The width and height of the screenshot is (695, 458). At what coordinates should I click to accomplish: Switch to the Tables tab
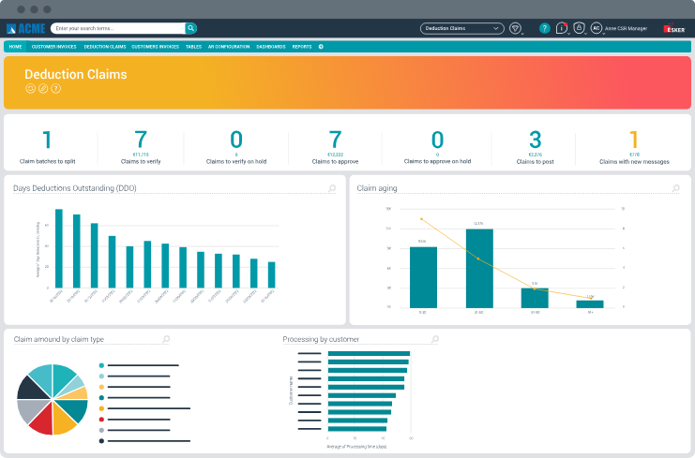click(194, 47)
